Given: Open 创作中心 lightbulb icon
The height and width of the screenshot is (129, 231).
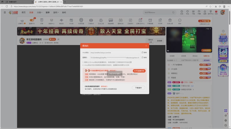Looking at the screenshot, I should [210, 12].
